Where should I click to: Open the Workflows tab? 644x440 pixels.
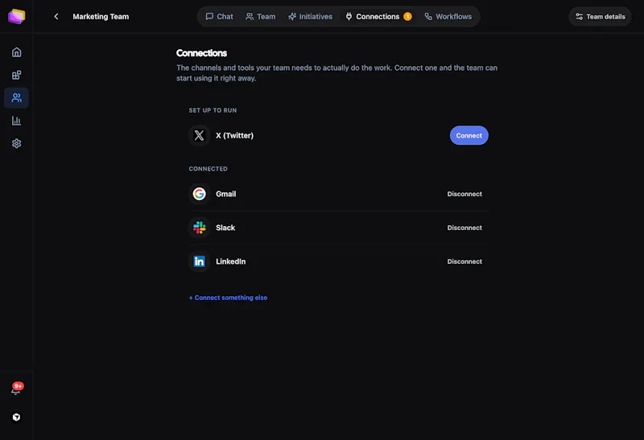coord(448,16)
